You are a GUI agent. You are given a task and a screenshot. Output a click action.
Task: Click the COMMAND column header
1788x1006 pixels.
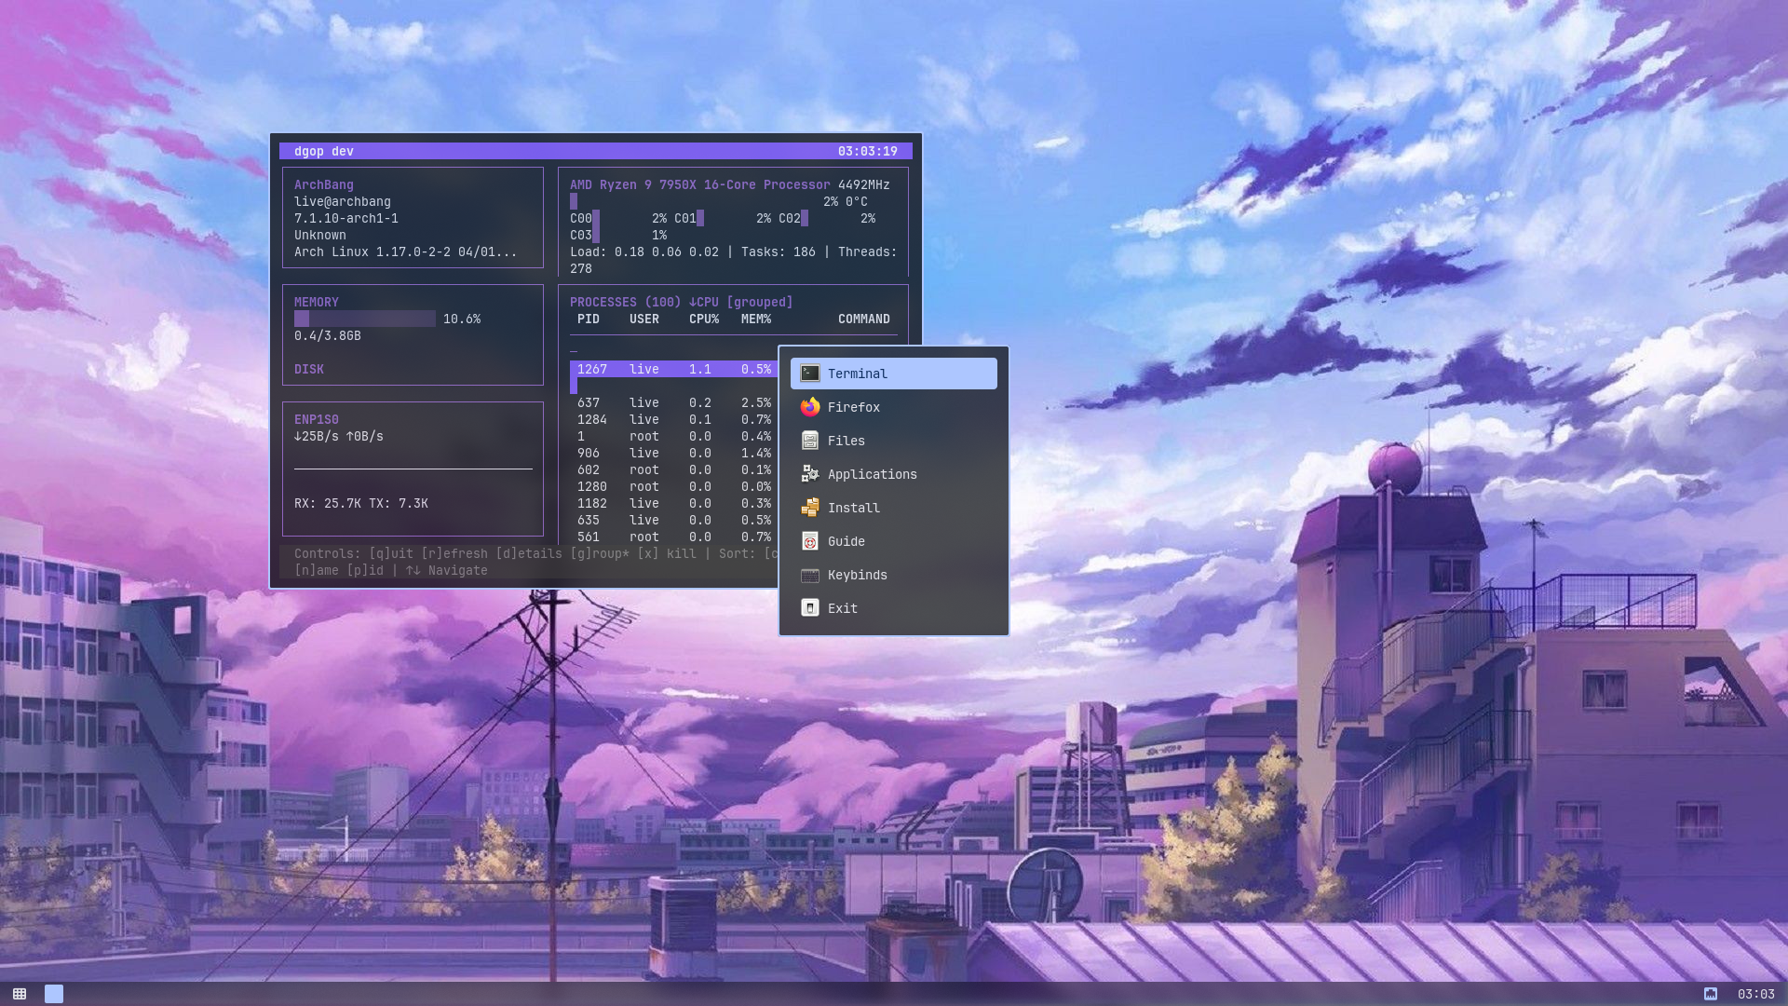(864, 319)
